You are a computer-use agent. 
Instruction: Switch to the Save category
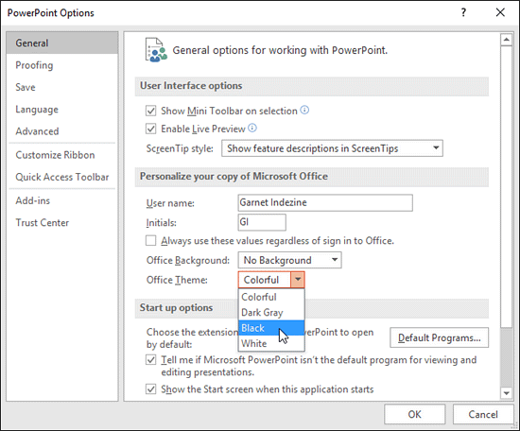click(x=62, y=87)
